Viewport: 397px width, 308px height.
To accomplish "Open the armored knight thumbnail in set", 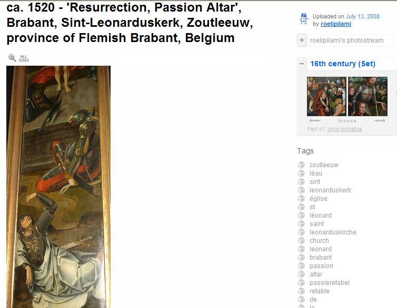I will (x=368, y=97).
